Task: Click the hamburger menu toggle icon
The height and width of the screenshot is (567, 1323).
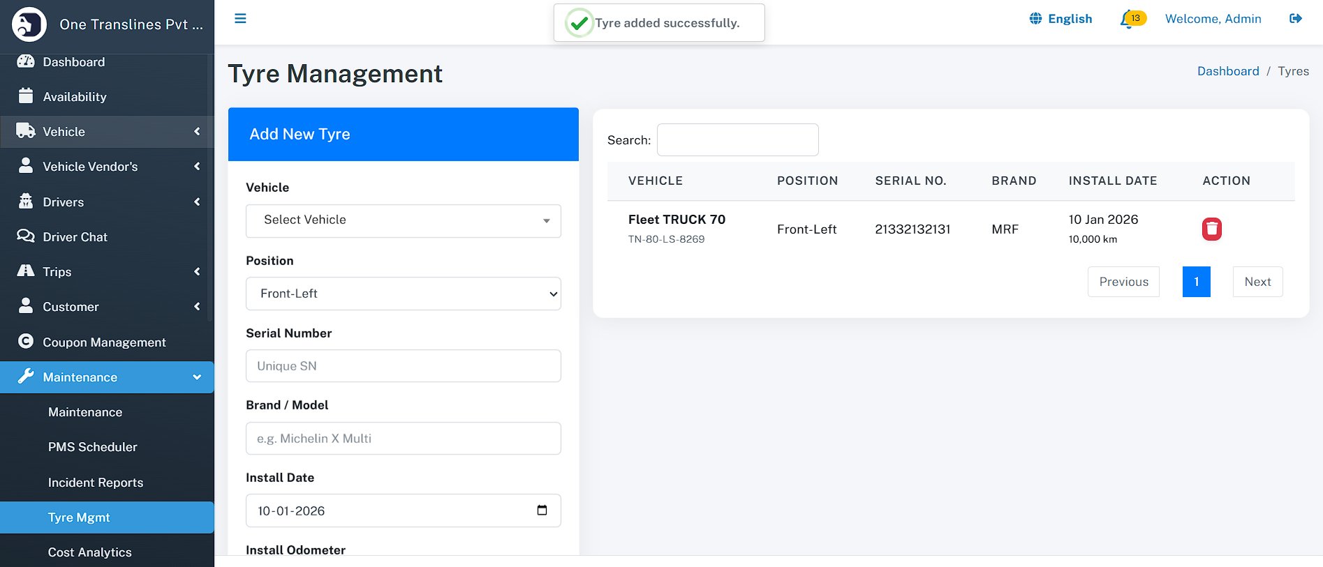Action: [x=240, y=19]
